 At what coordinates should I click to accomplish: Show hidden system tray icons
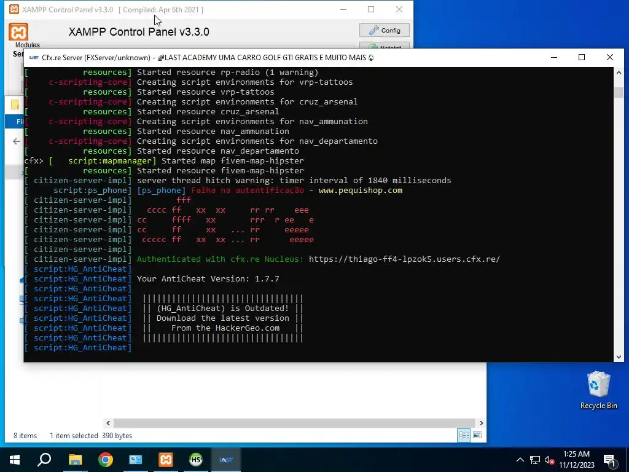pos(520,460)
